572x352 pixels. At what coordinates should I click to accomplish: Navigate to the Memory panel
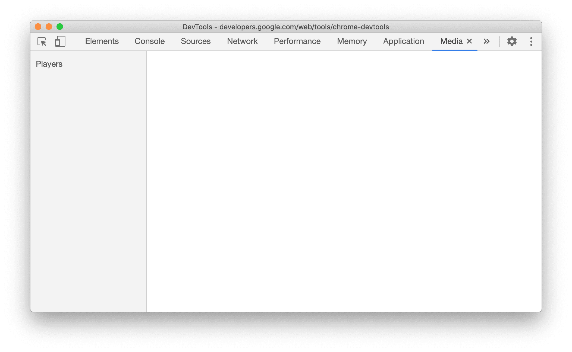351,41
